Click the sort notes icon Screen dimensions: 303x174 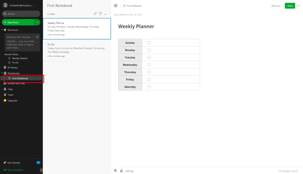point(95,14)
